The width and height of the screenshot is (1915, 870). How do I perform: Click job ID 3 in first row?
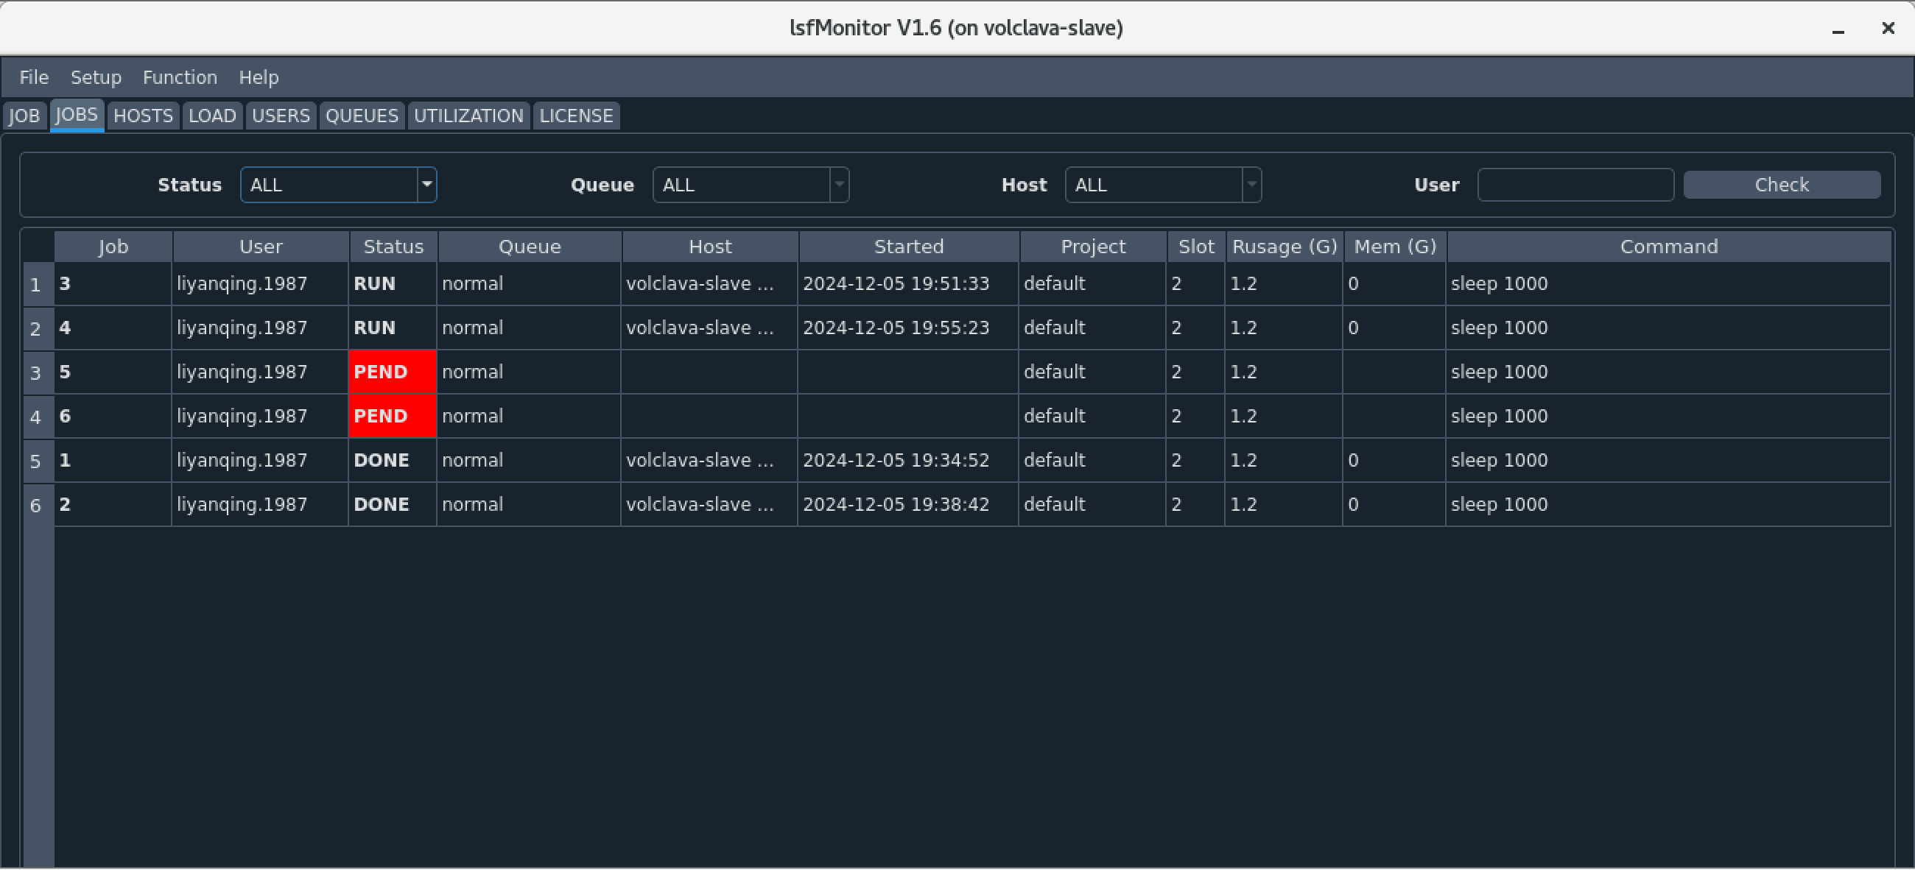(x=66, y=284)
